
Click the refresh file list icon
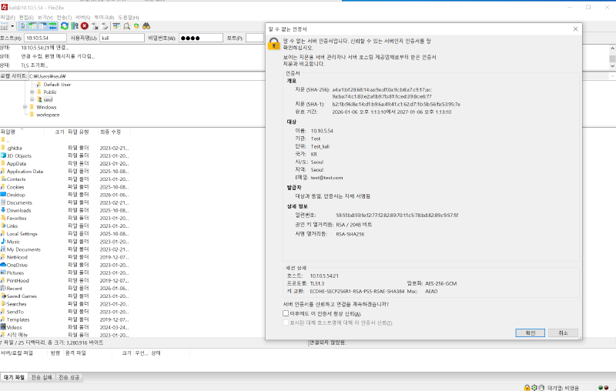point(64,25)
